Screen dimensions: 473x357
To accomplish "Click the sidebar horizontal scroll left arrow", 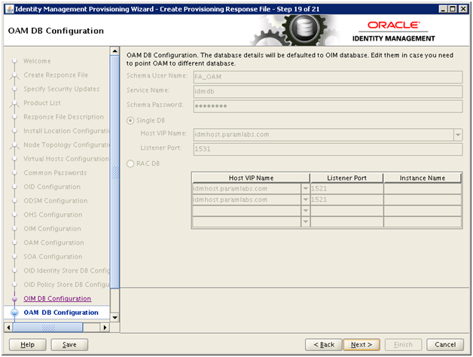I will coord(8,328).
